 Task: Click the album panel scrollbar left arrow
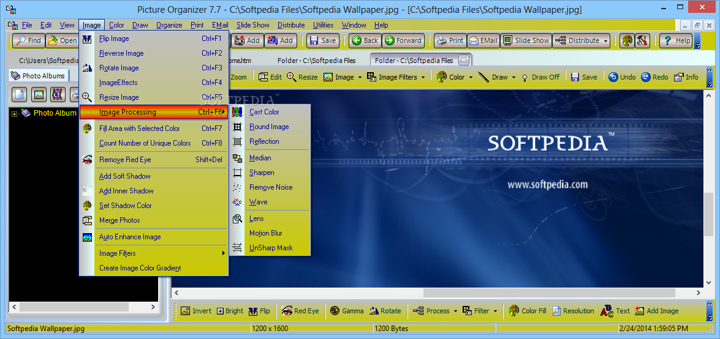(13, 307)
